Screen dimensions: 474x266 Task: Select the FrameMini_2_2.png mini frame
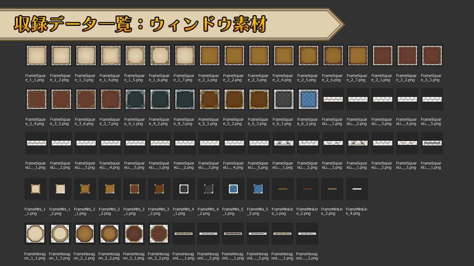click(110, 189)
